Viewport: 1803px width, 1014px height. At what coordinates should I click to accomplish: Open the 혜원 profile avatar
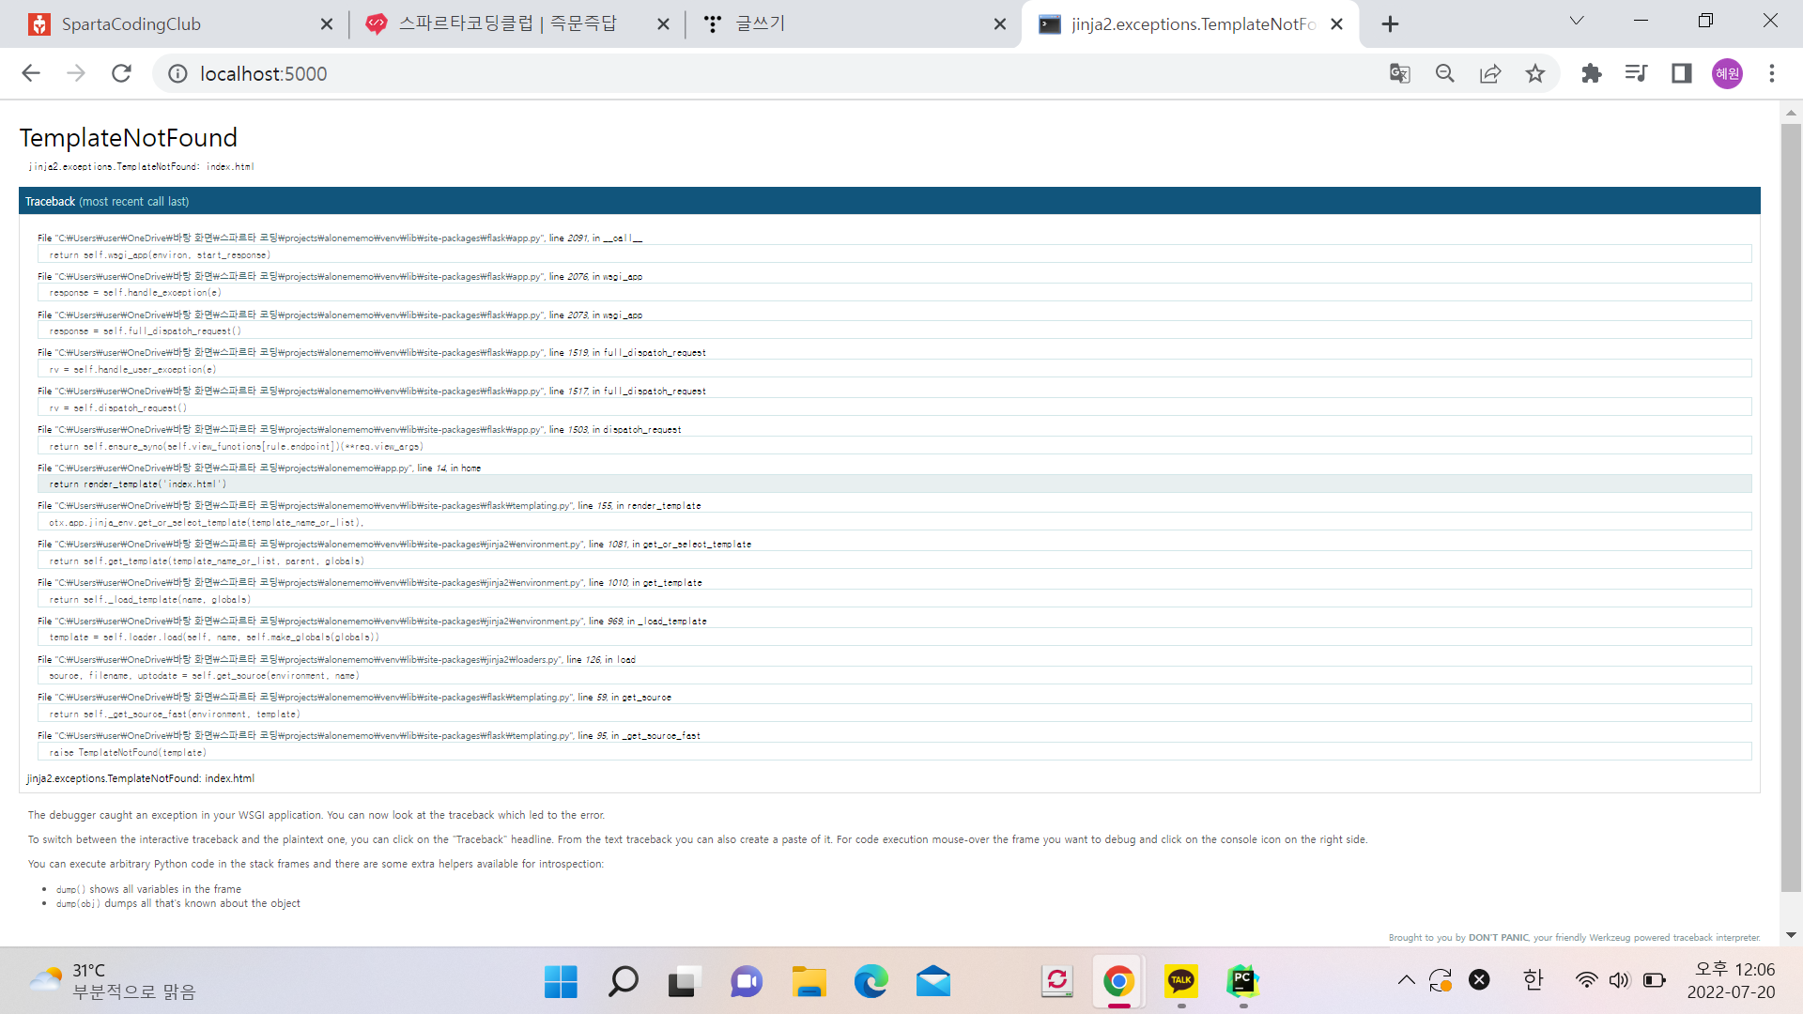click(x=1727, y=73)
